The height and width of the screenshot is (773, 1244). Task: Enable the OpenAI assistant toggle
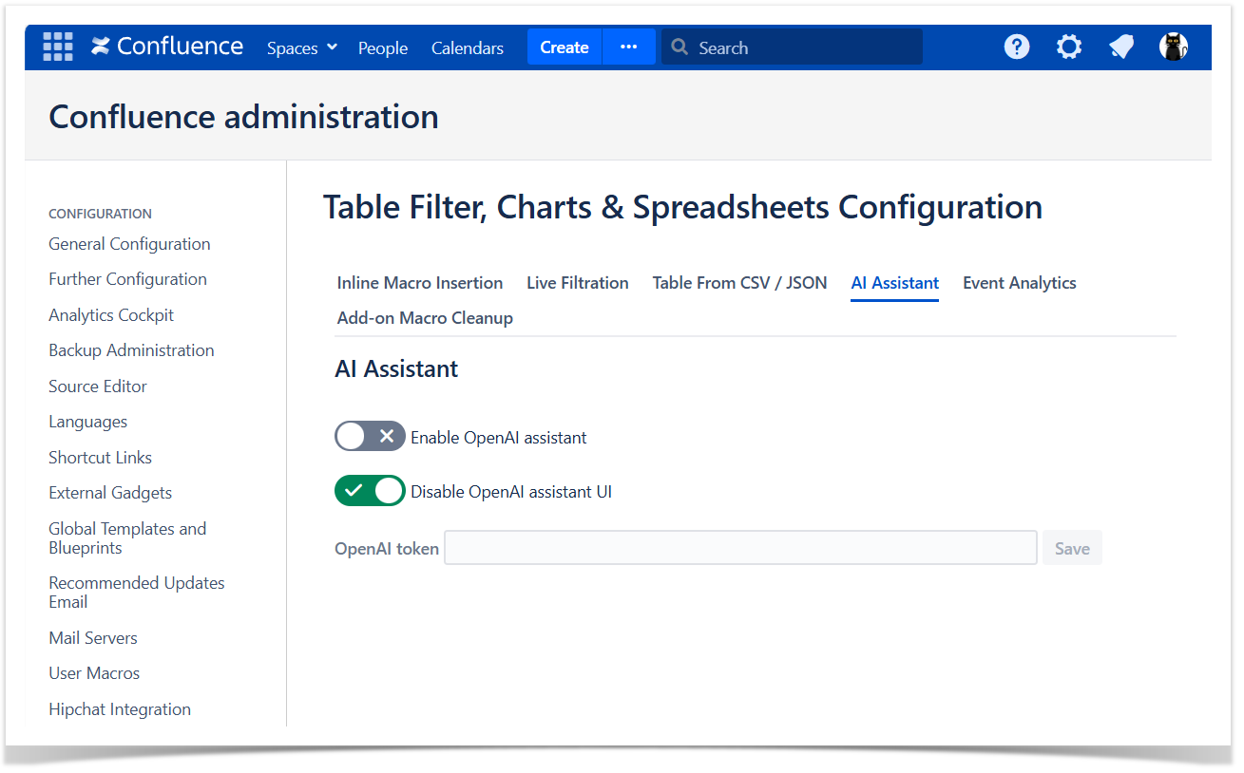click(370, 437)
